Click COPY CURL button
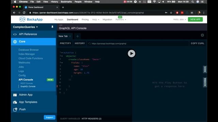218x122 pixels. [x=198, y=43]
